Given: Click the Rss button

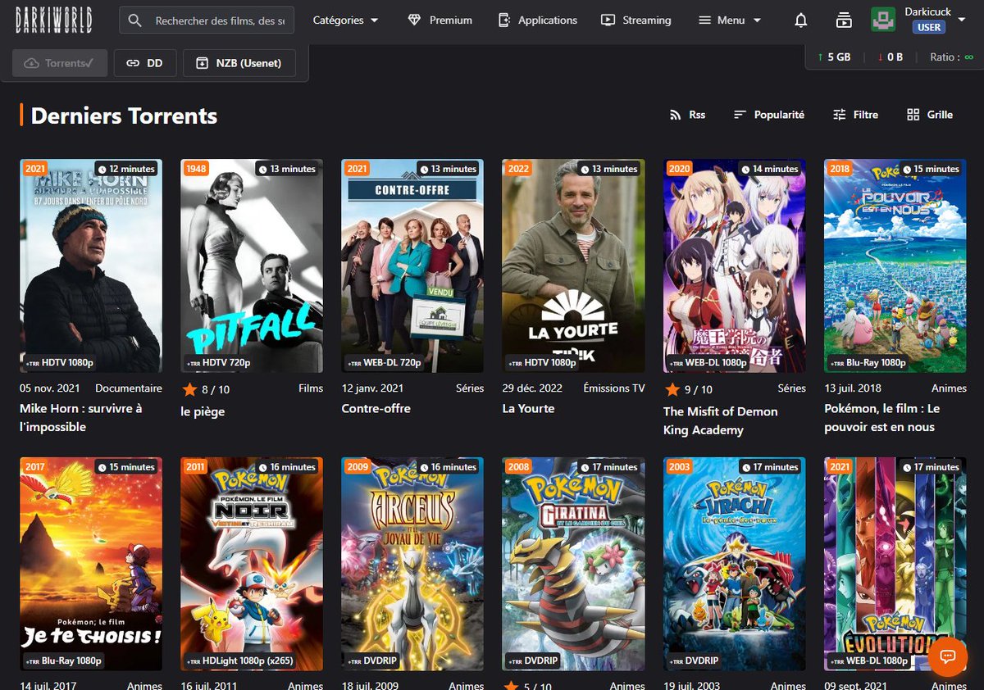Looking at the screenshot, I should [687, 115].
